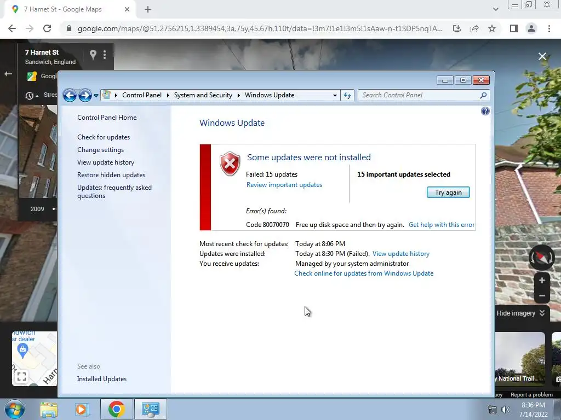The width and height of the screenshot is (561, 420).
Task: Open address bar previous locations dropdown
Action: click(335, 95)
